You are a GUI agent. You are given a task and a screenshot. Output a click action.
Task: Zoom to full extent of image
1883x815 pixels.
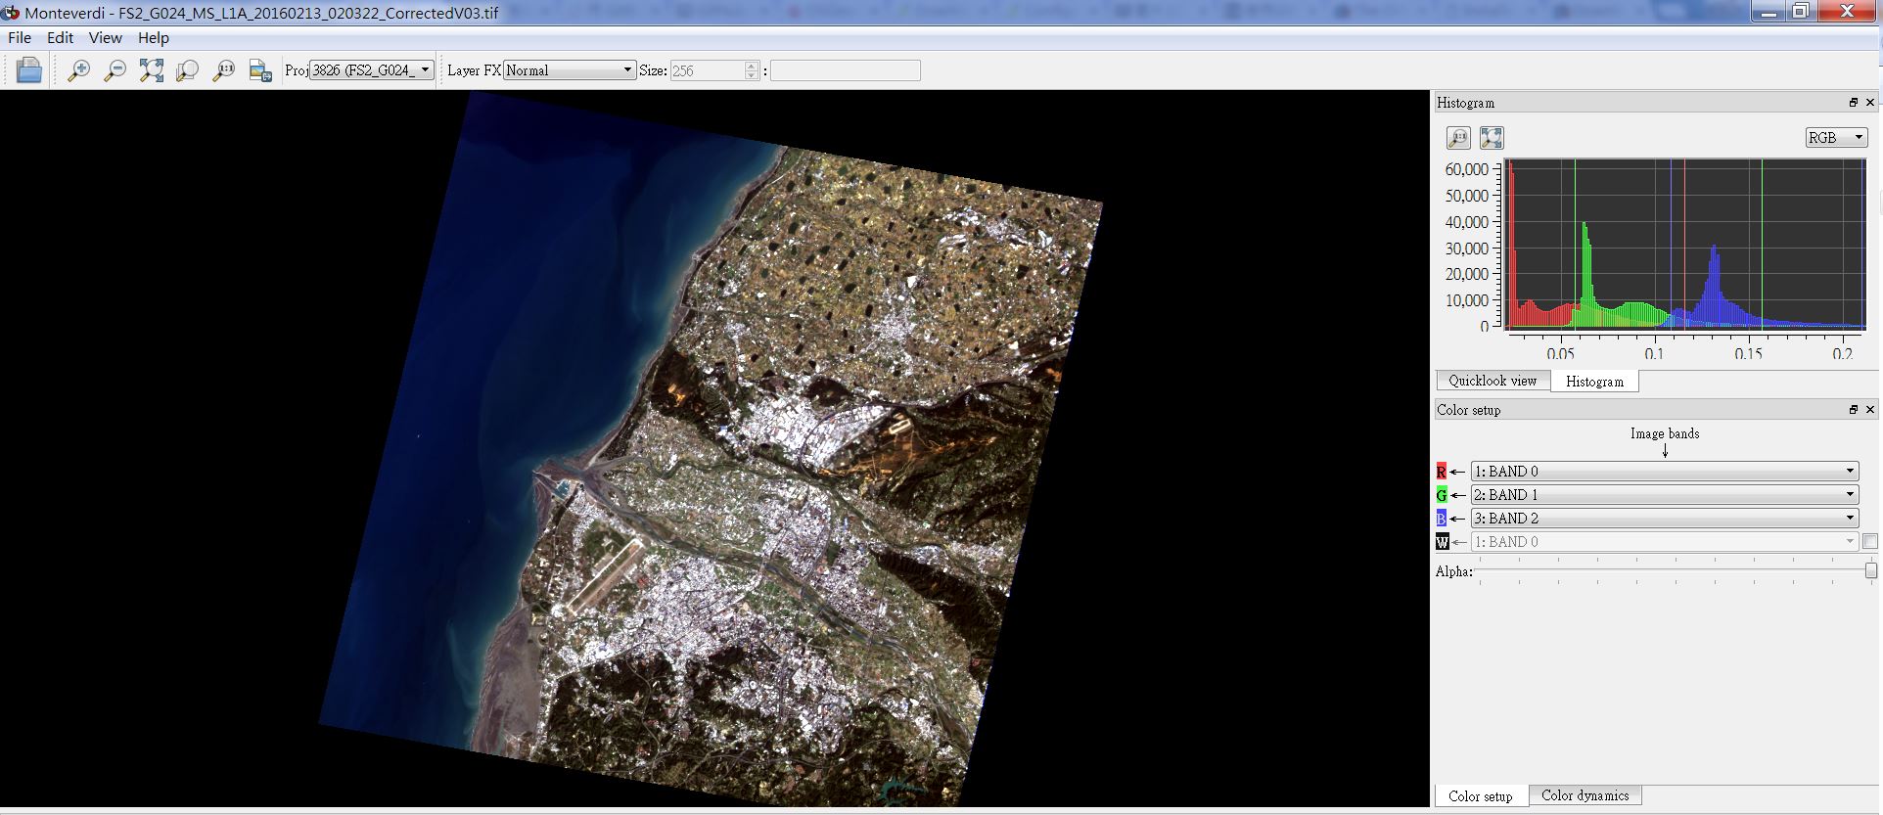pos(151,70)
